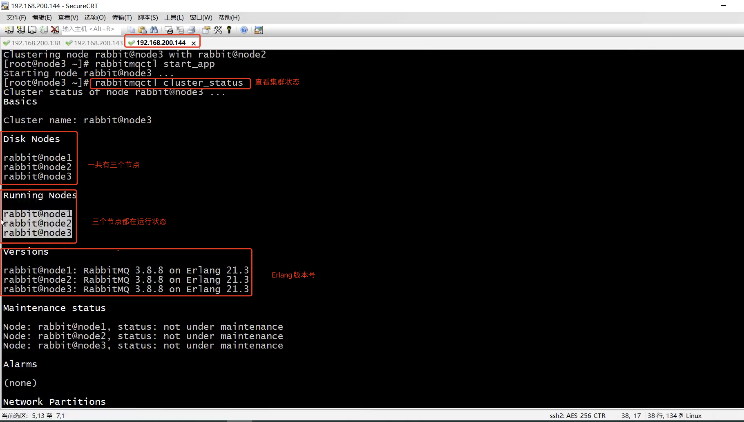The image size is (744, 422).
Task: Click cursor position '38, 17' in status bar
Action: pos(631,415)
